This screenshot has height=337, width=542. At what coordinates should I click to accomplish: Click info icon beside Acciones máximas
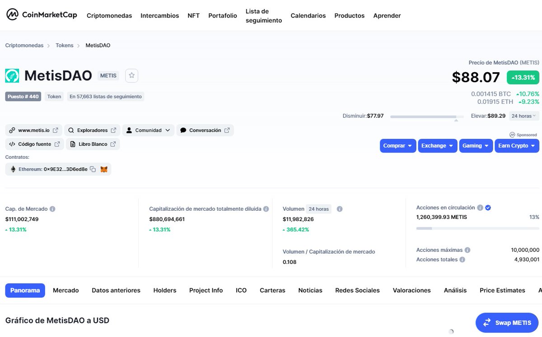467,250
